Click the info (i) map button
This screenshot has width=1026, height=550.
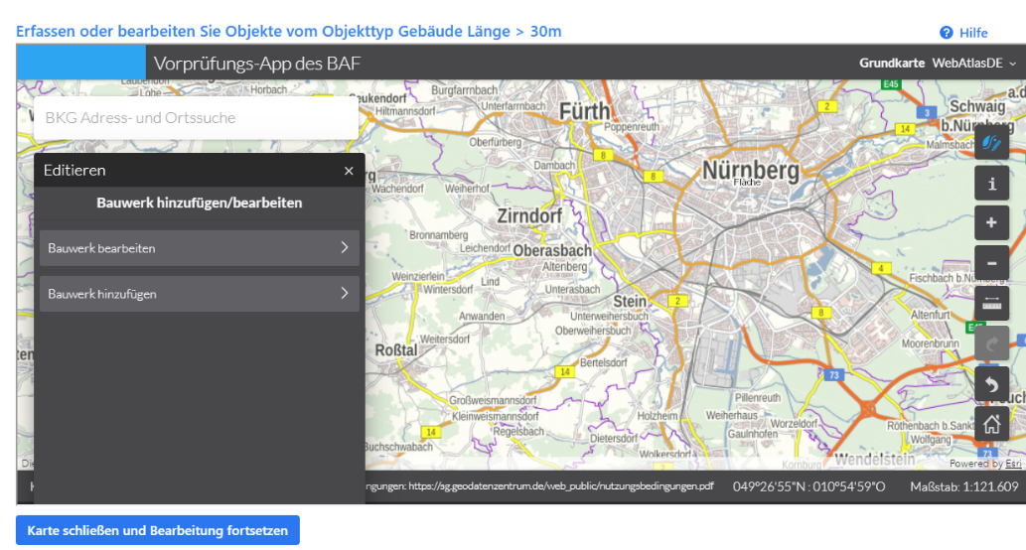pyautogui.click(x=991, y=184)
